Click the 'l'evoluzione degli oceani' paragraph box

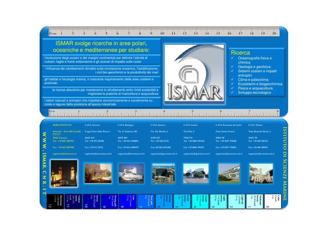[x=102, y=60]
